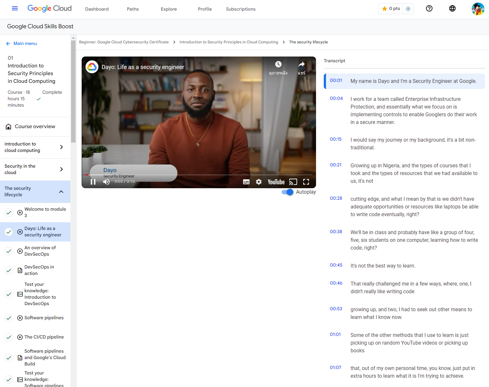Expand Introduction to cloud computing section
The width and height of the screenshot is (489, 387).
(x=61, y=147)
